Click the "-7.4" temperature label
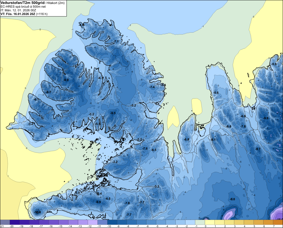 [x=152, y=87]
